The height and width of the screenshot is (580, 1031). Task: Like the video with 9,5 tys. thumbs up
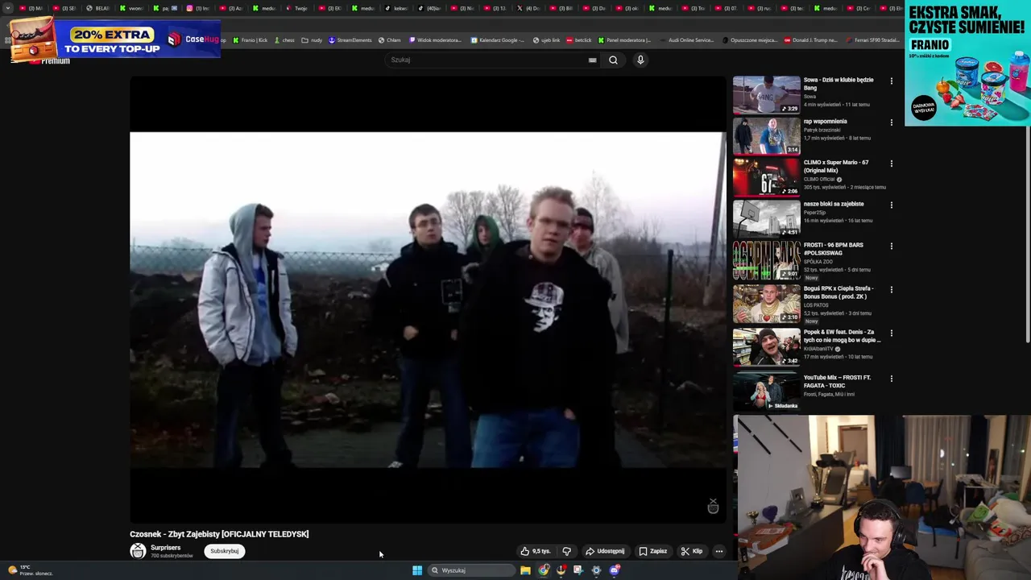click(535, 551)
